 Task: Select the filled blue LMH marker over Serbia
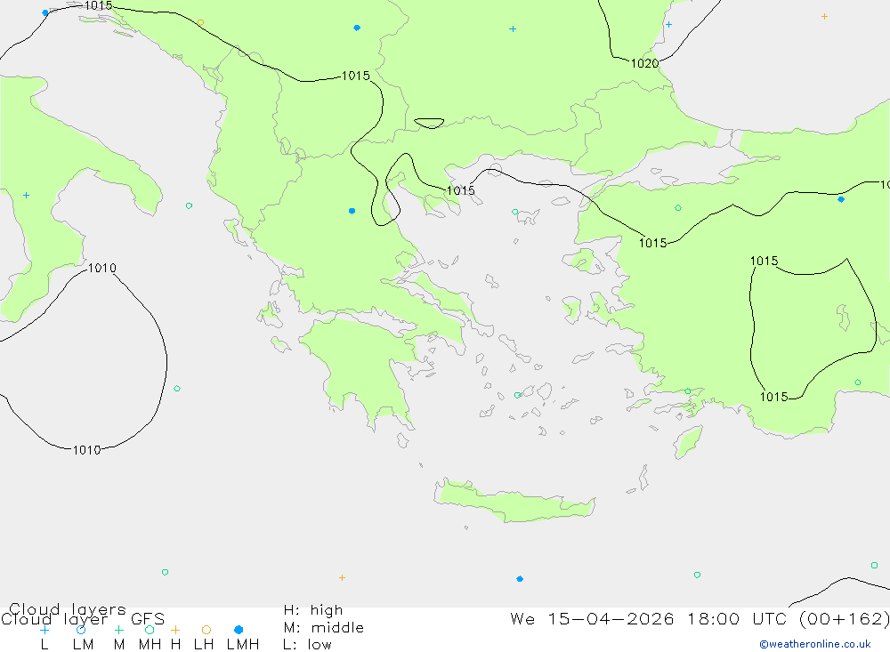pos(357,28)
